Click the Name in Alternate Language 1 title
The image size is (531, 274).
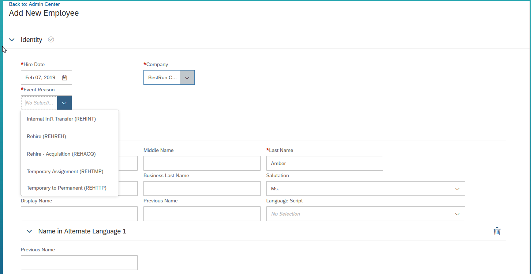pyautogui.click(x=82, y=231)
